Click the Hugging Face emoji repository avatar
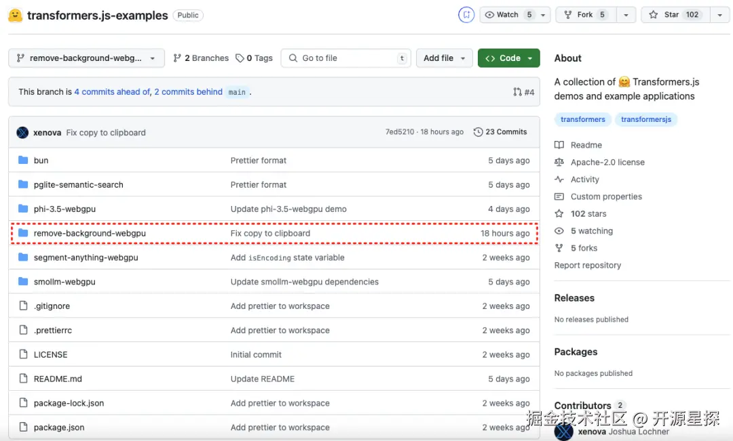The height and width of the screenshot is (441, 733). pyautogui.click(x=16, y=16)
